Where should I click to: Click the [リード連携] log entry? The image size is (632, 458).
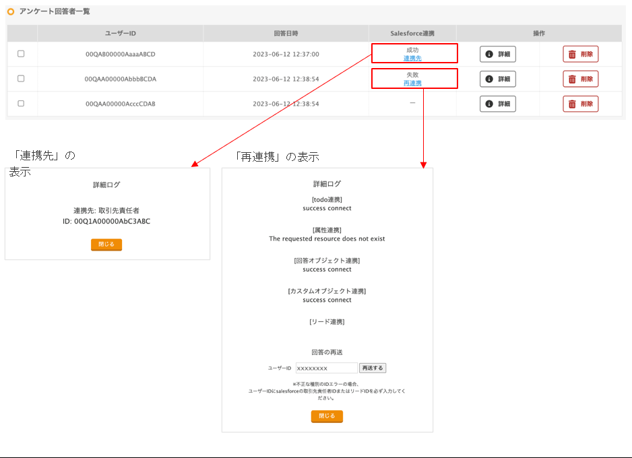(x=327, y=322)
